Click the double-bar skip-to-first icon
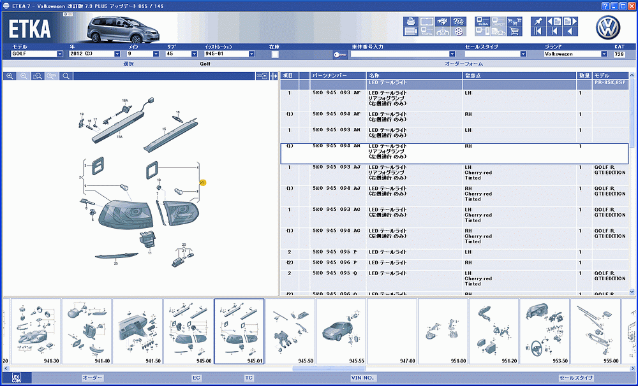This screenshot has width=638, height=386. 538,31
